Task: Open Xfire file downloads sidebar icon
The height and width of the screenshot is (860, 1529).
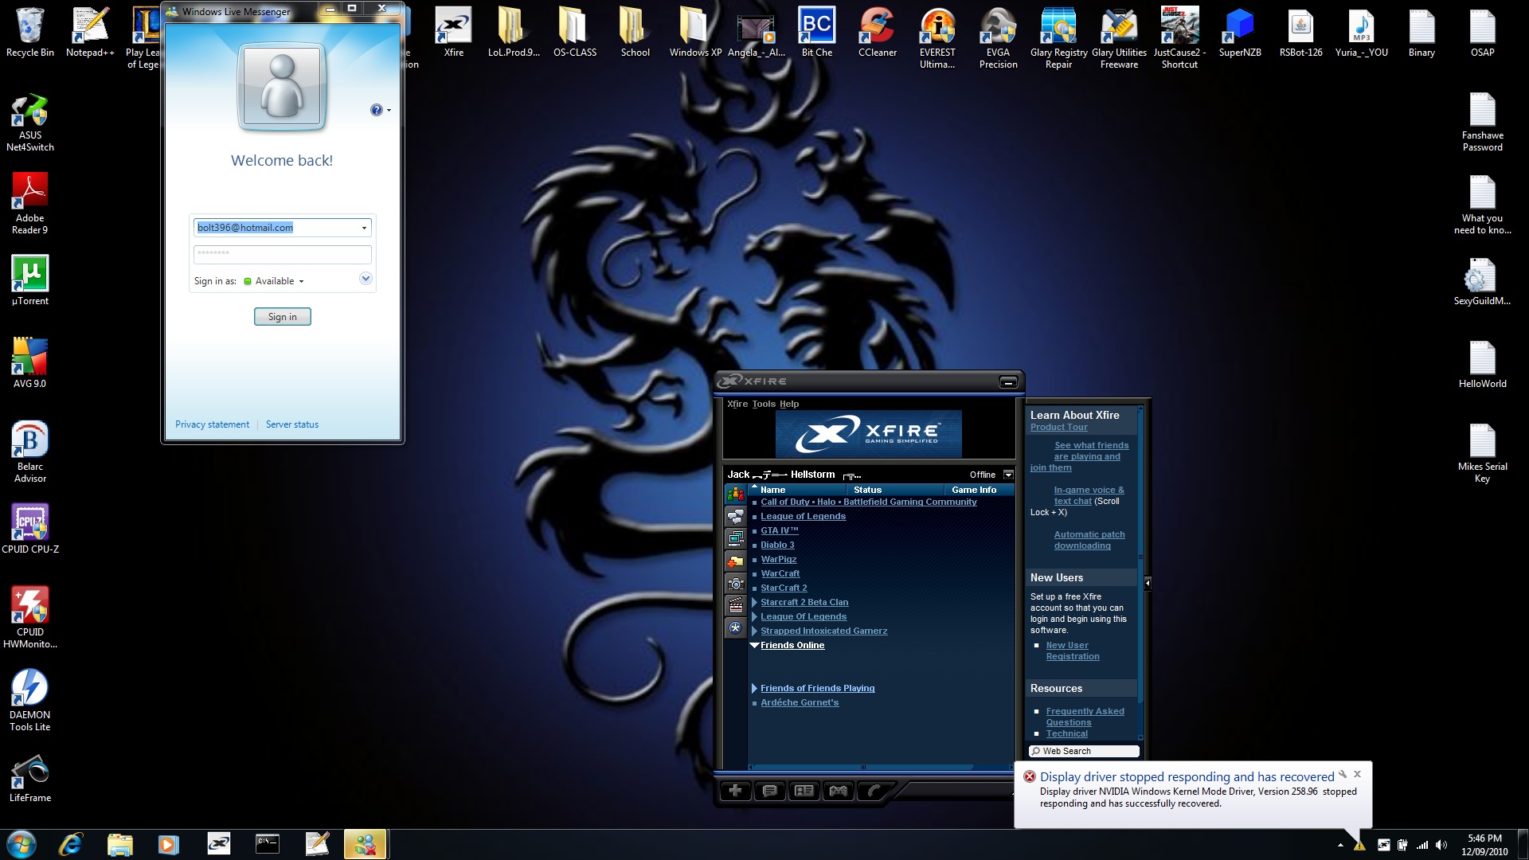Action: click(x=735, y=561)
